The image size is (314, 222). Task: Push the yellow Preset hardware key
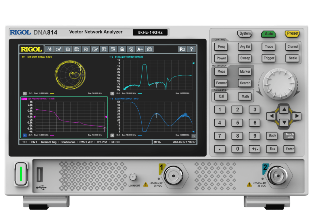(293, 33)
